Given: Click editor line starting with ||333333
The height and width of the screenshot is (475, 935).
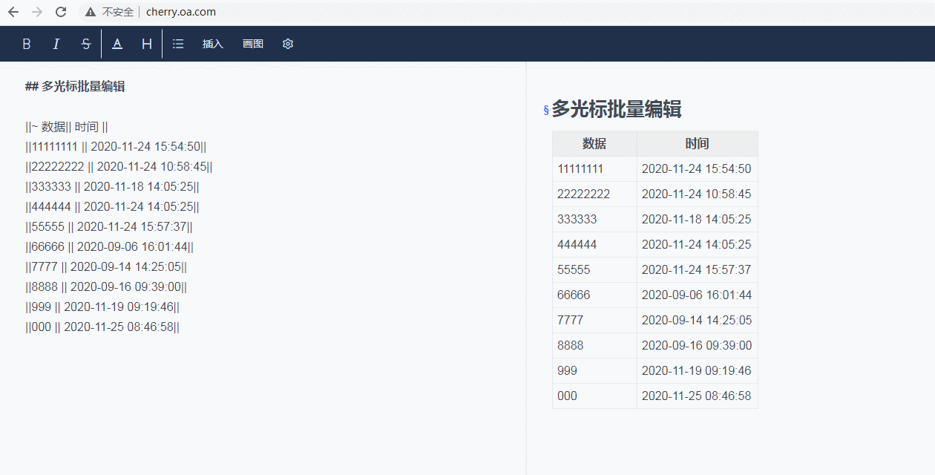Looking at the screenshot, I should (x=113, y=187).
